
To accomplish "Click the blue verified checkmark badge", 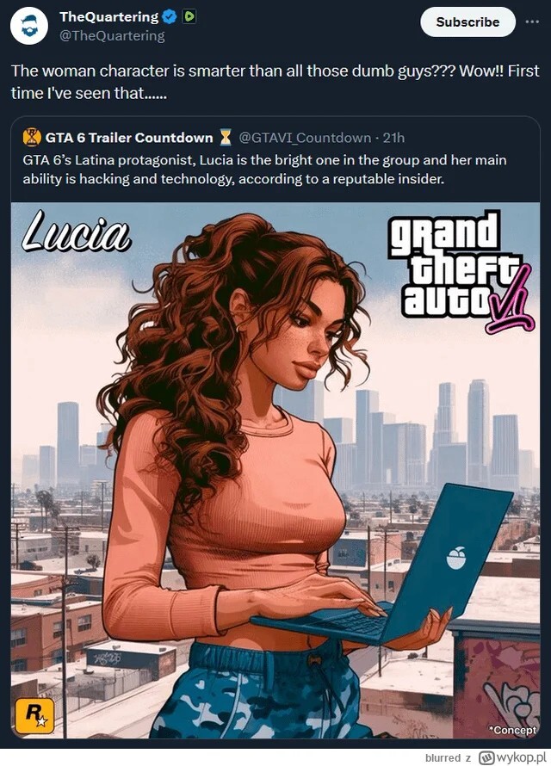I will coord(170,17).
